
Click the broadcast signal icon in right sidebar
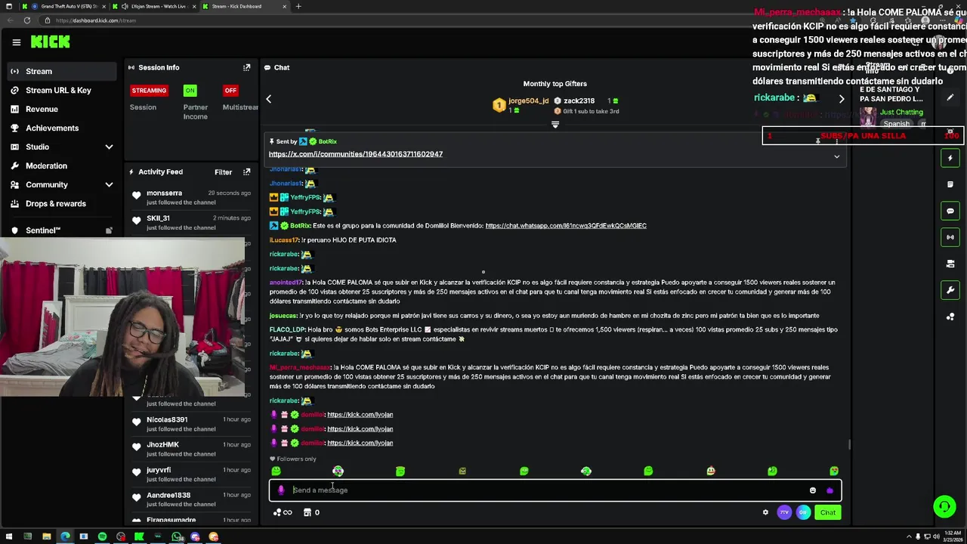[950, 237]
